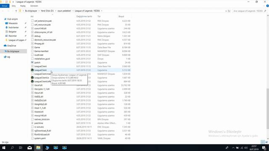Open the Action Center notifications icon
This screenshot has width=269, height=151.
264,148
